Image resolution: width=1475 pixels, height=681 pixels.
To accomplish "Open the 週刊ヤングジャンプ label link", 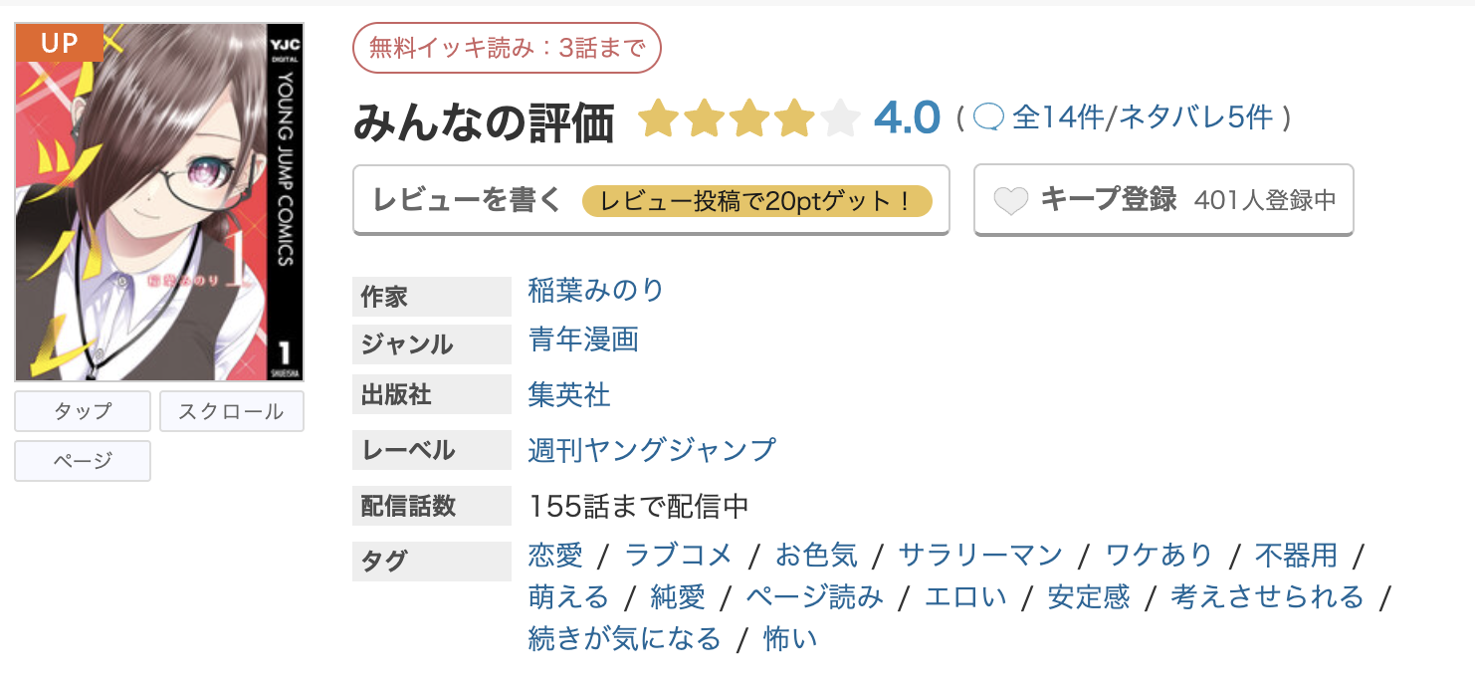I will pos(651,450).
